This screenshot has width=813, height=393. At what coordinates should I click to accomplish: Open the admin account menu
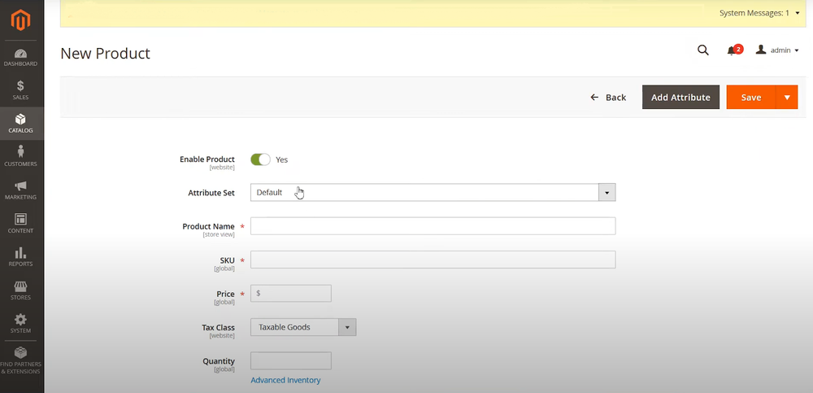point(777,50)
